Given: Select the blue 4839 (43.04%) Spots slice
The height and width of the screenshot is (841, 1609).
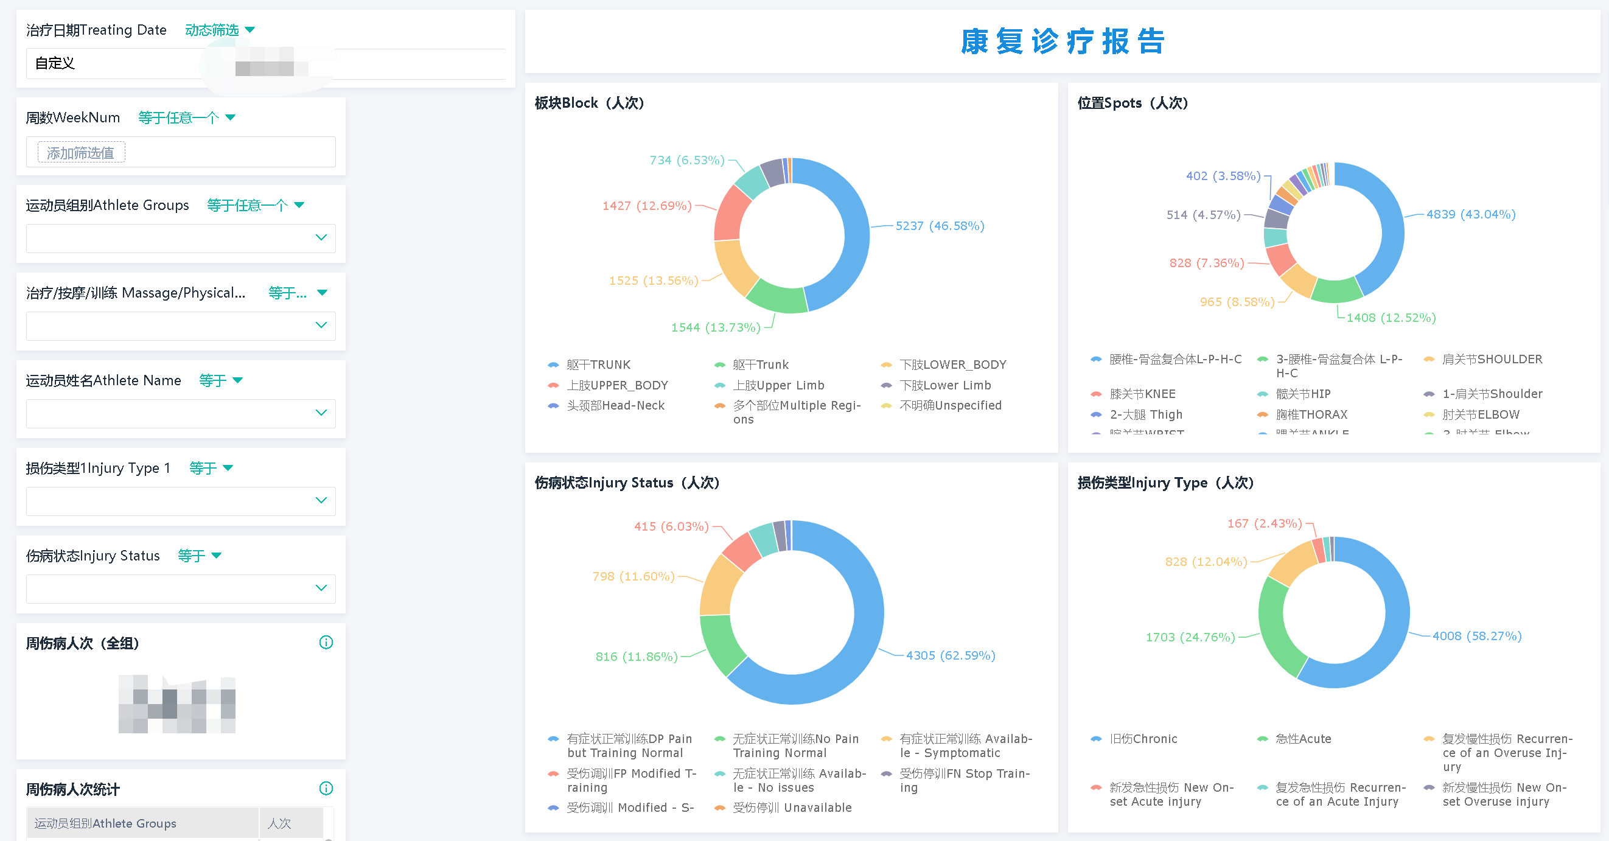Looking at the screenshot, I should pos(1392,225).
